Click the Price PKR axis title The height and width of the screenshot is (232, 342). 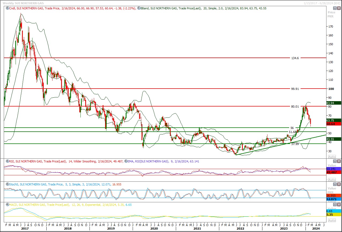click(x=331, y=14)
